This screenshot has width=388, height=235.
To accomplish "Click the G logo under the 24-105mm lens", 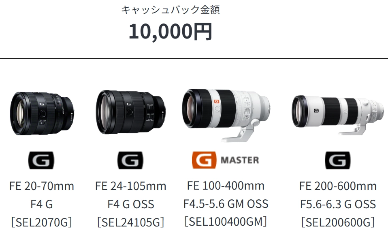I will pyautogui.click(x=130, y=160).
